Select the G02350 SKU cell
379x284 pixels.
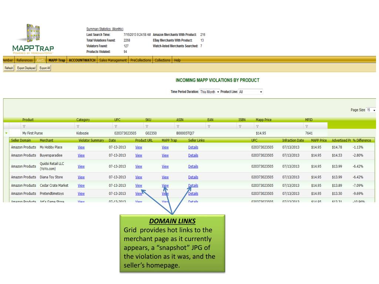[151, 133]
